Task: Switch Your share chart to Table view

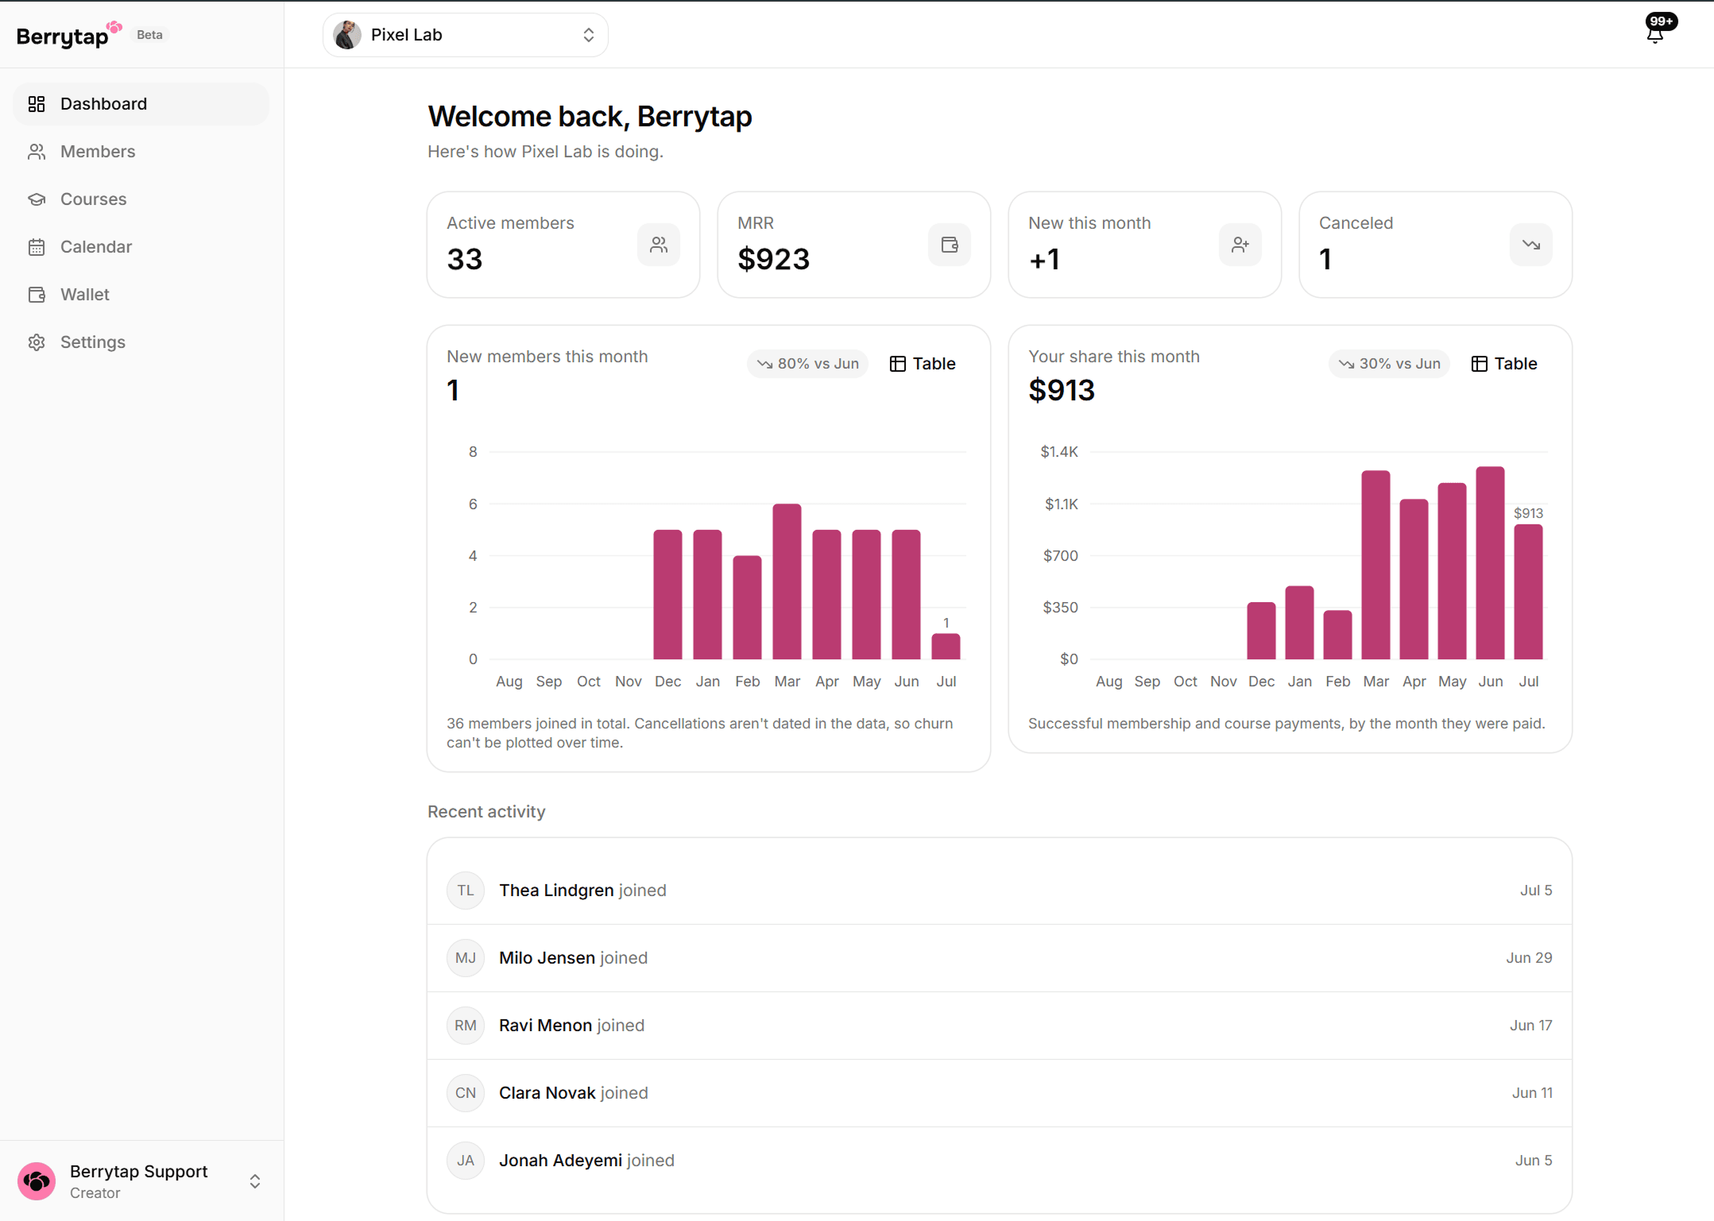Action: (1504, 364)
